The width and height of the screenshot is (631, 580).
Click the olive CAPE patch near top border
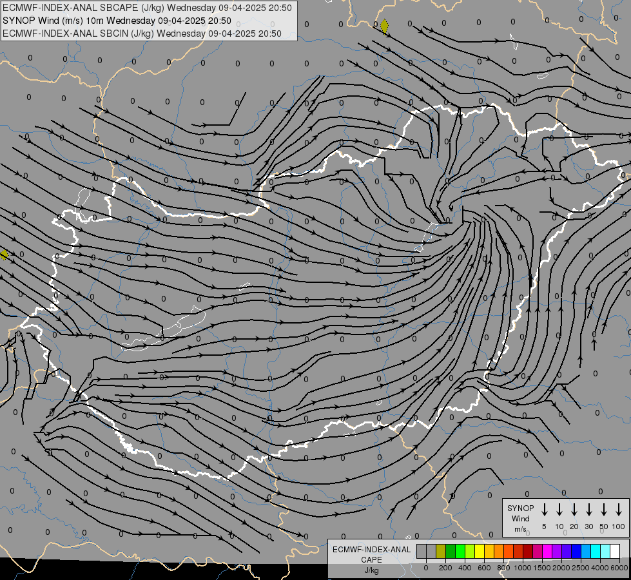[384, 26]
